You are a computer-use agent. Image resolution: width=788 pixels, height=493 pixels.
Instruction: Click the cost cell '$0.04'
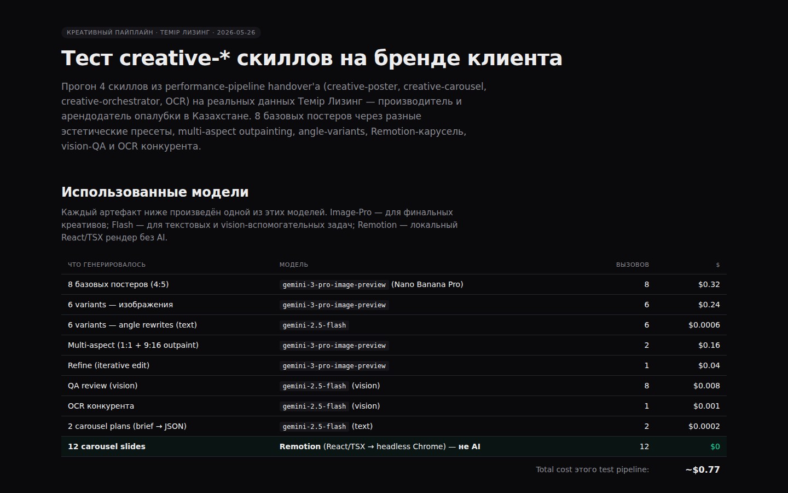[x=709, y=365]
